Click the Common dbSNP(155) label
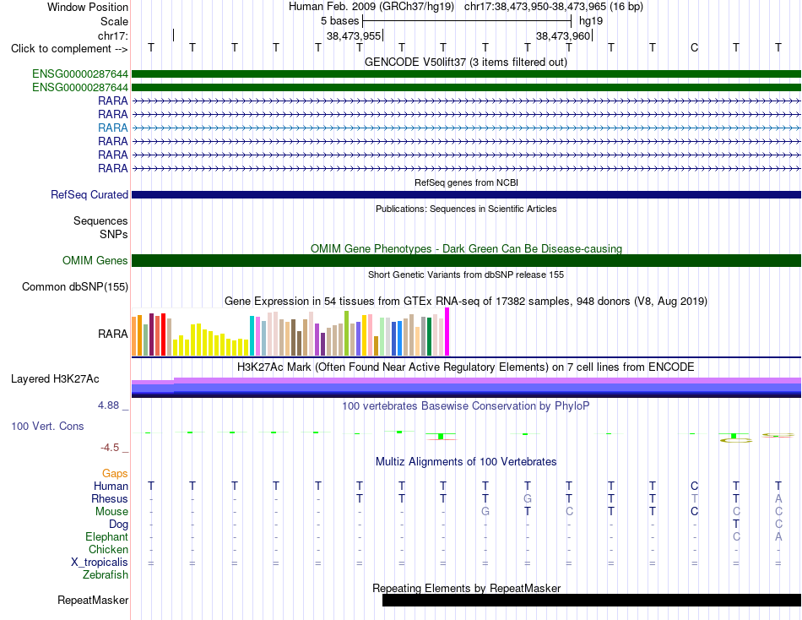The width and height of the screenshot is (802, 620). 74,286
